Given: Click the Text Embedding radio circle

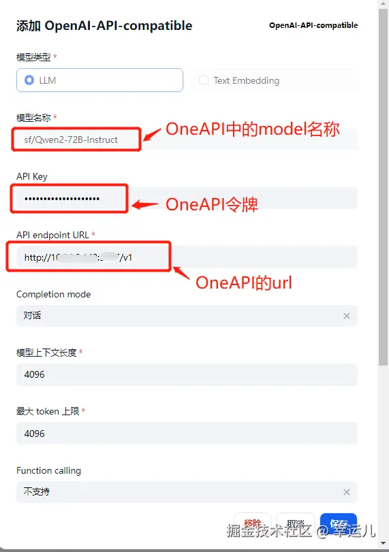Looking at the screenshot, I should coord(204,80).
